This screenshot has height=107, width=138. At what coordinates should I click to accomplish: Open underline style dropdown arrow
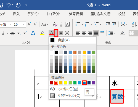tap(7, 33)
